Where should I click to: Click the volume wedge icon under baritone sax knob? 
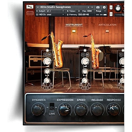(x=47, y=66)
